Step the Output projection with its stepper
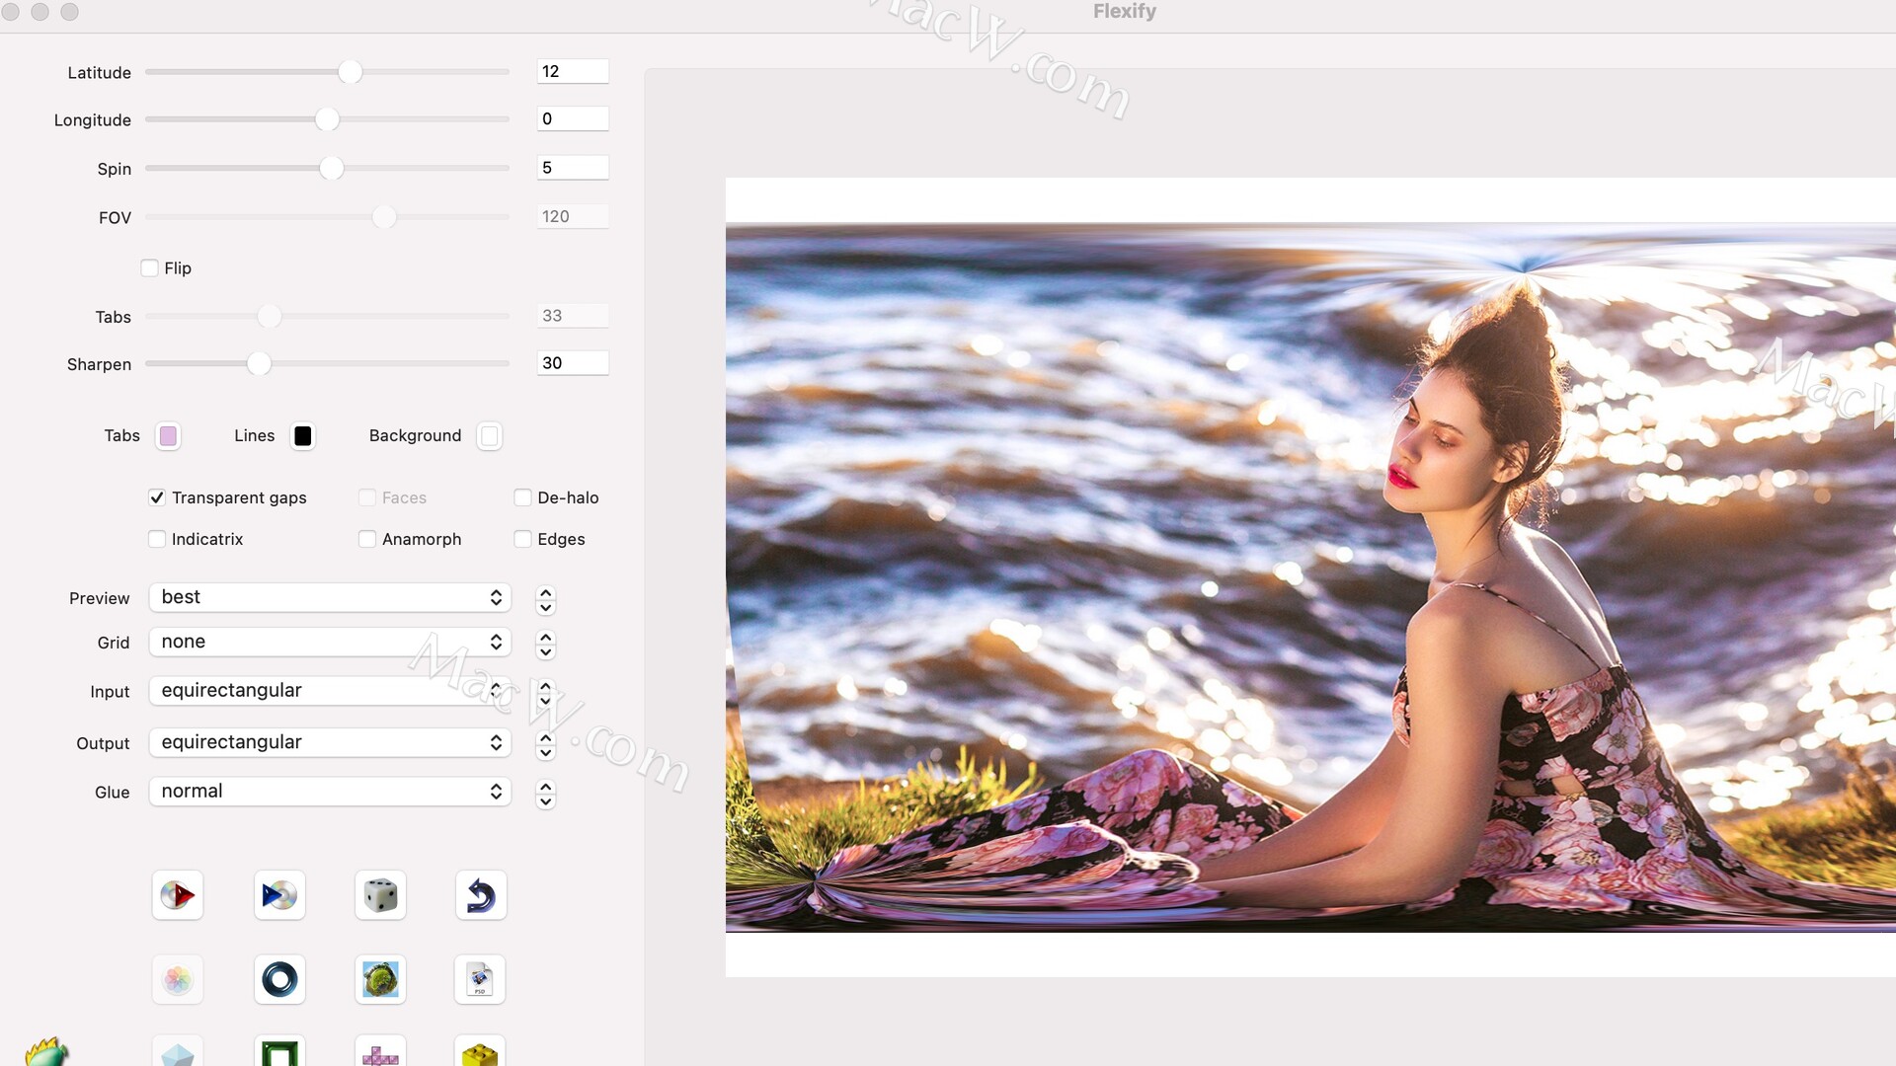The image size is (1896, 1066). coord(546,744)
